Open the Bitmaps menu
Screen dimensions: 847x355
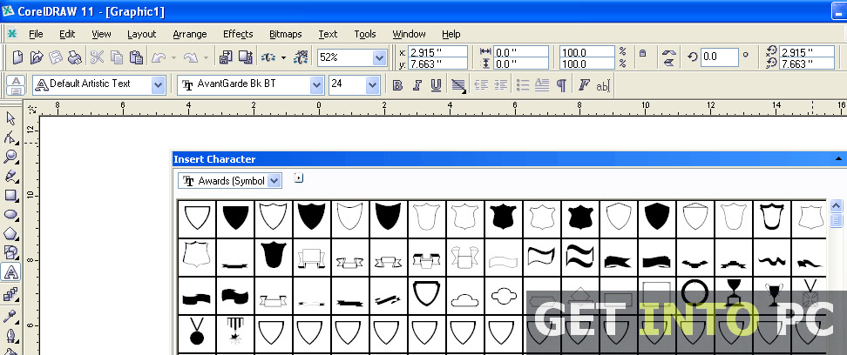pos(285,34)
